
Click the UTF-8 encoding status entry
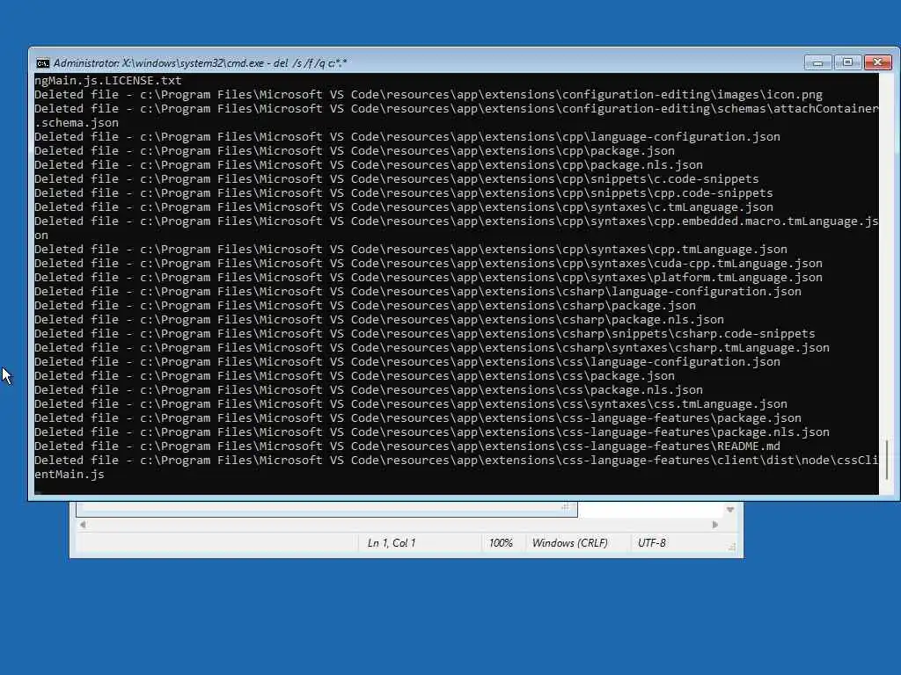(x=652, y=543)
